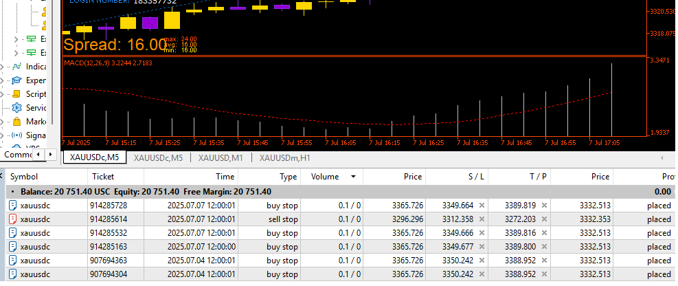
Task: Click the MACD(12,26,9) indicator label
Action: [x=108, y=63]
